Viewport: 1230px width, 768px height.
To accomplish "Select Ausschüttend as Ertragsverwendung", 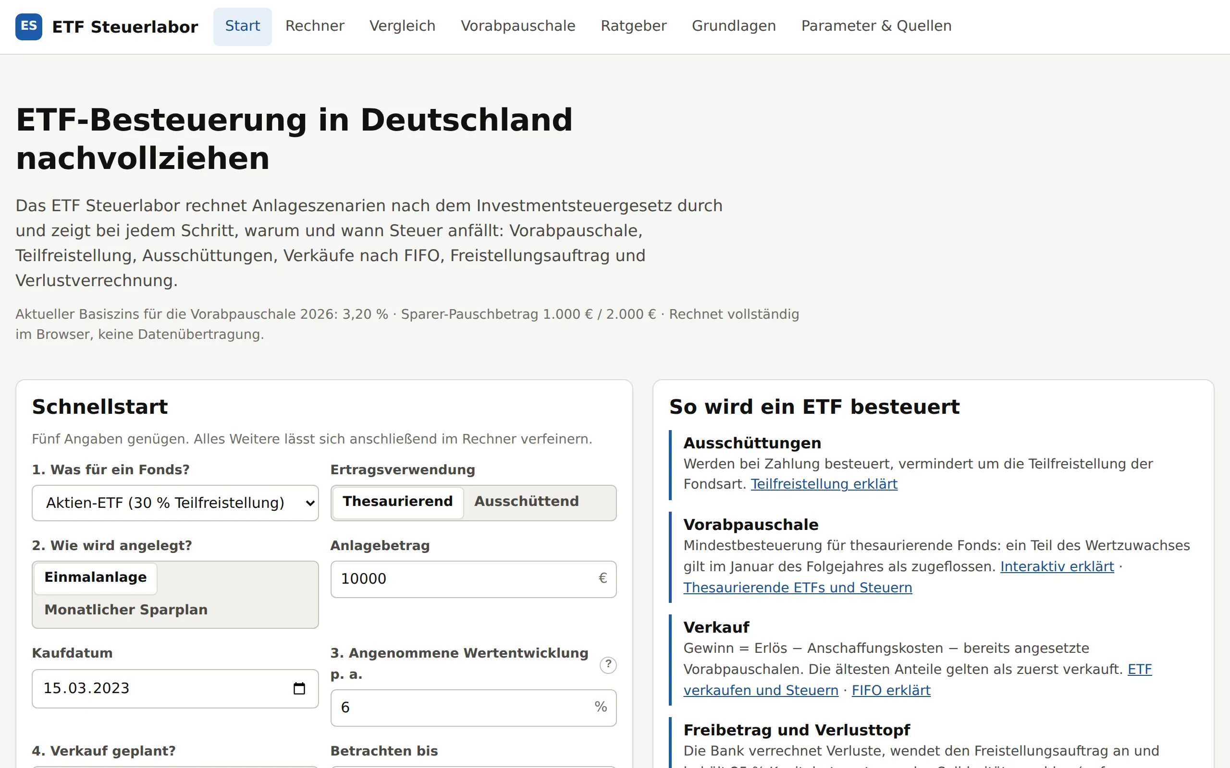I will [x=526, y=502].
